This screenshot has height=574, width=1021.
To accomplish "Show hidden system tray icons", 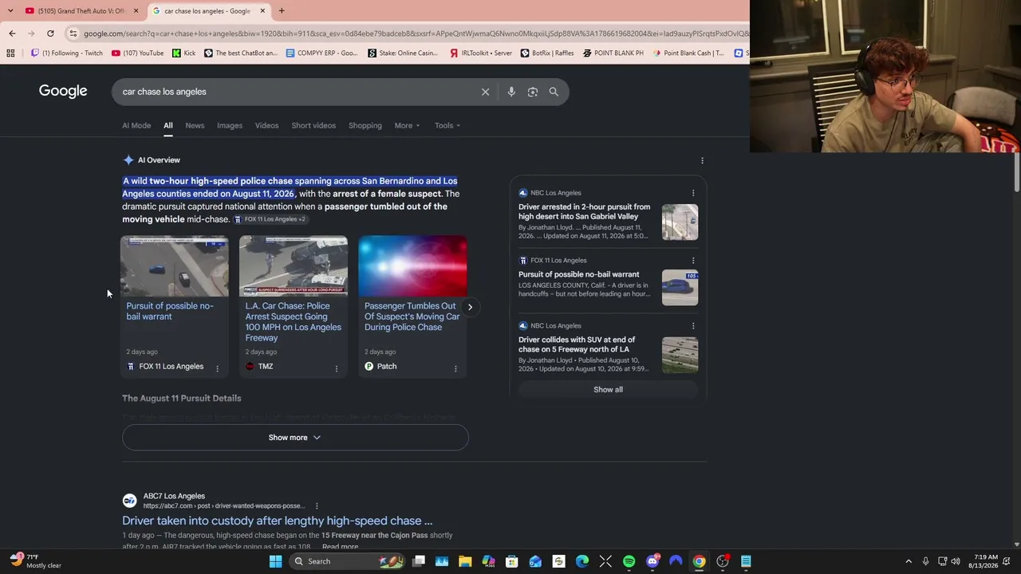I will [909, 561].
